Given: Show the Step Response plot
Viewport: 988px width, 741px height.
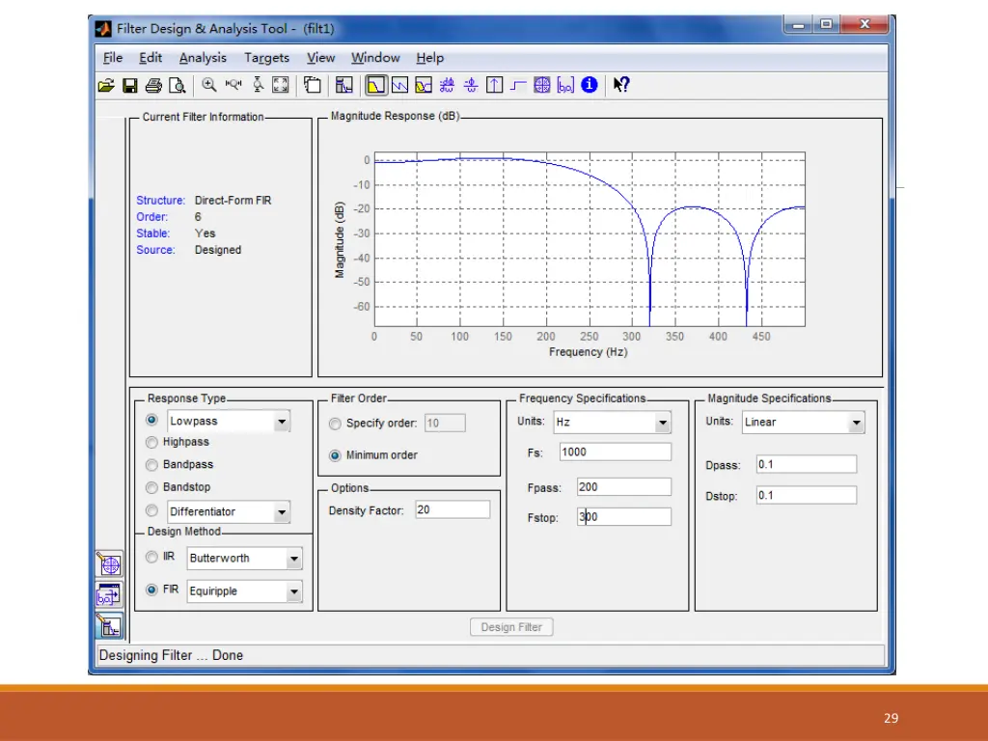Looking at the screenshot, I should coord(518,85).
